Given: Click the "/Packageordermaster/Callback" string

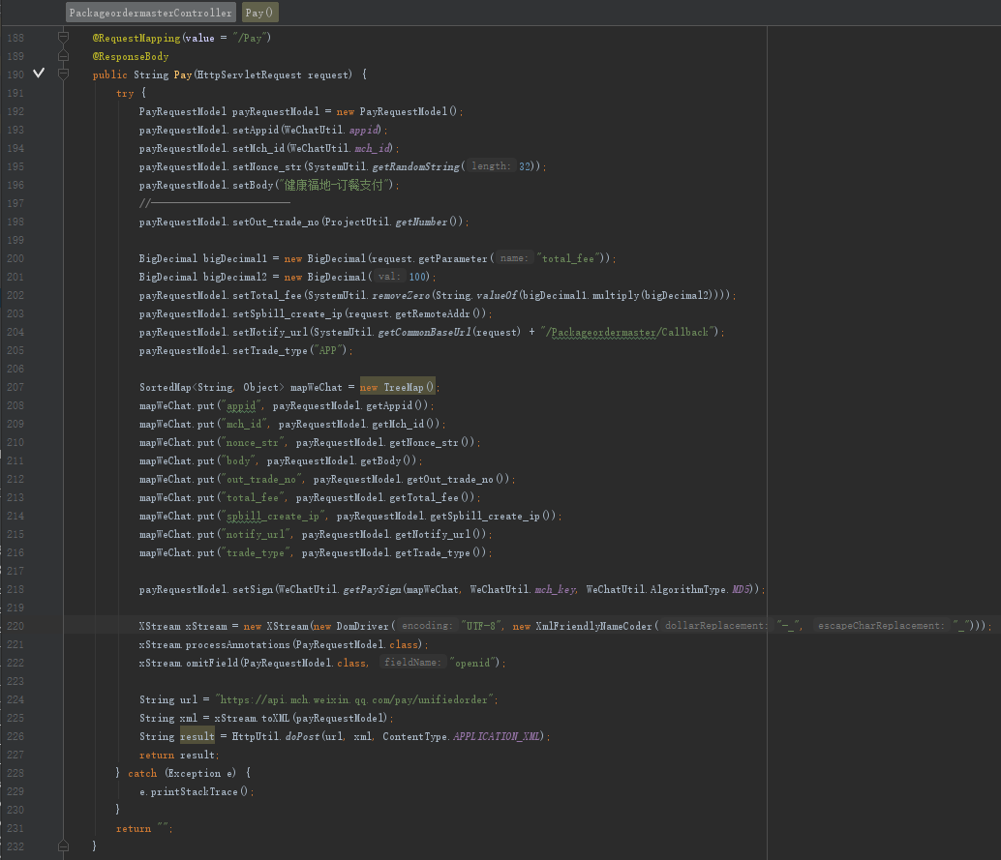Looking at the screenshot, I should tap(627, 333).
